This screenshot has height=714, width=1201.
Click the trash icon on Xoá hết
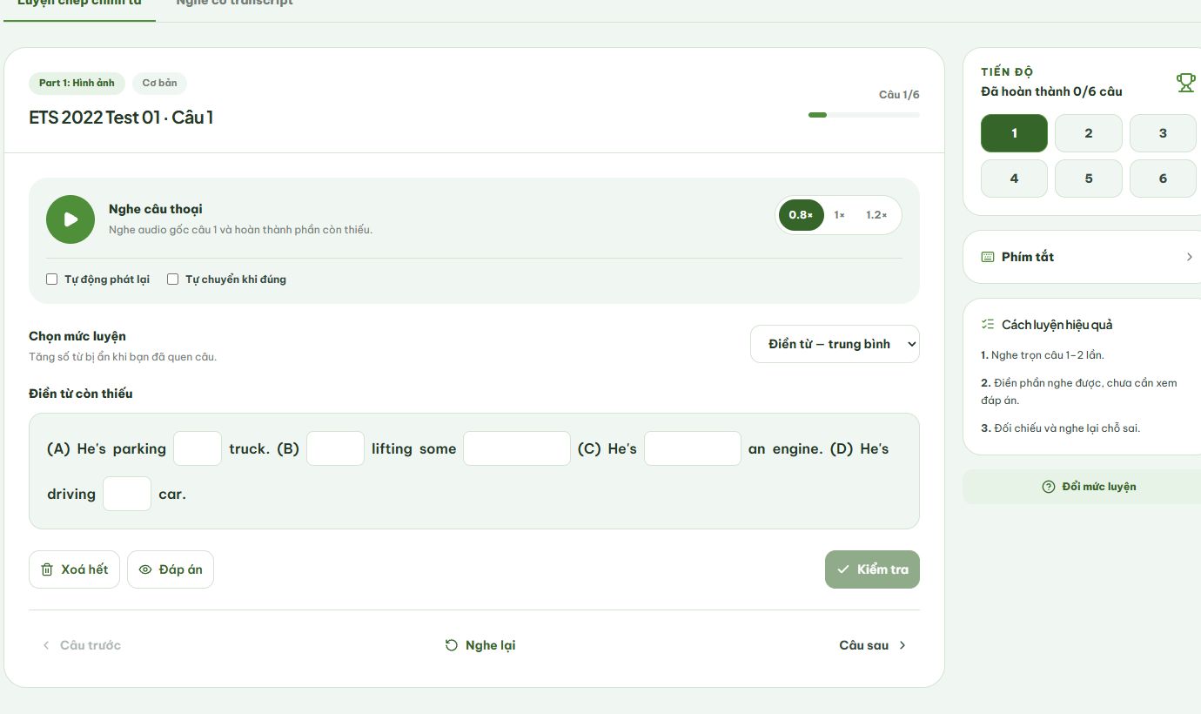tap(47, 569)
